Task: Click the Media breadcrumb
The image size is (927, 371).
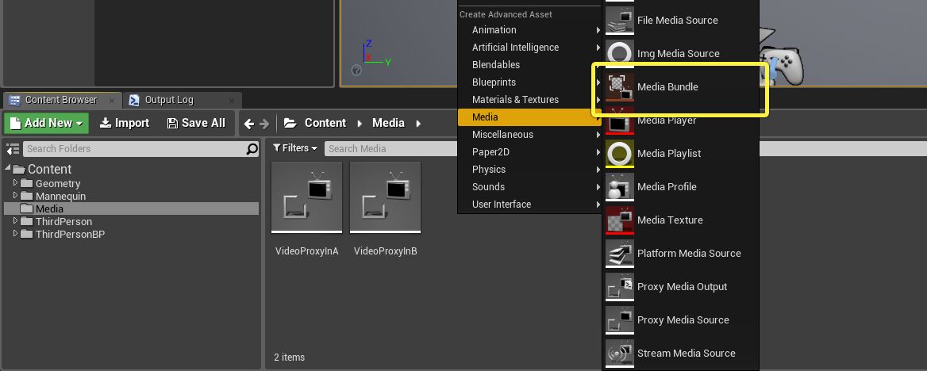Action: [388, 123]
